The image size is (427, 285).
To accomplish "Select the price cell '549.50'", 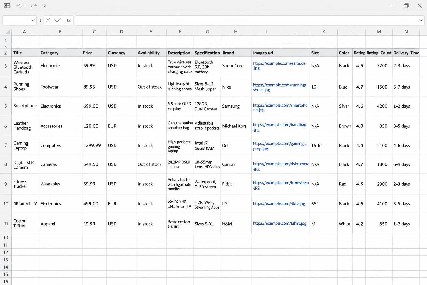I will coord(95,164).
